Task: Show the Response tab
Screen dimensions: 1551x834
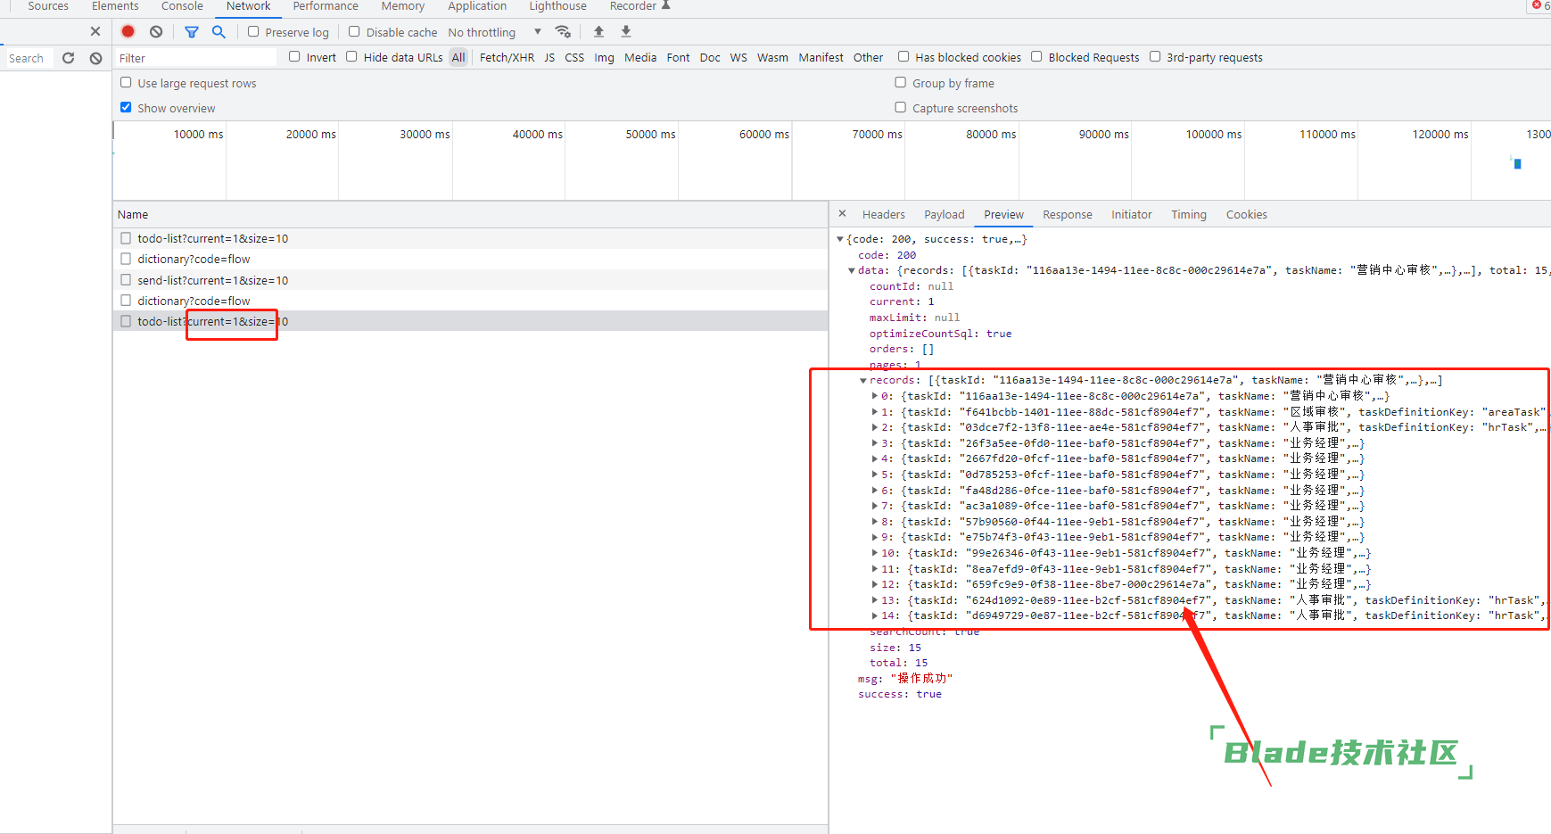Action: click(x=1068, y=214)
